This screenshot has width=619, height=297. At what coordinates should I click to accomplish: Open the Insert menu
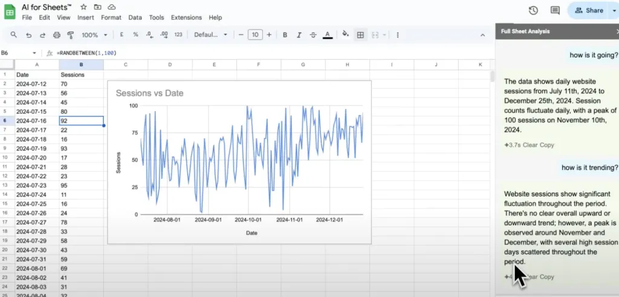point(86,18)
